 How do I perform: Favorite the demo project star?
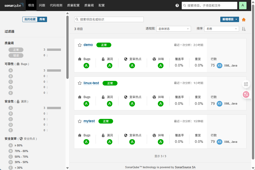tap(79, 45)
